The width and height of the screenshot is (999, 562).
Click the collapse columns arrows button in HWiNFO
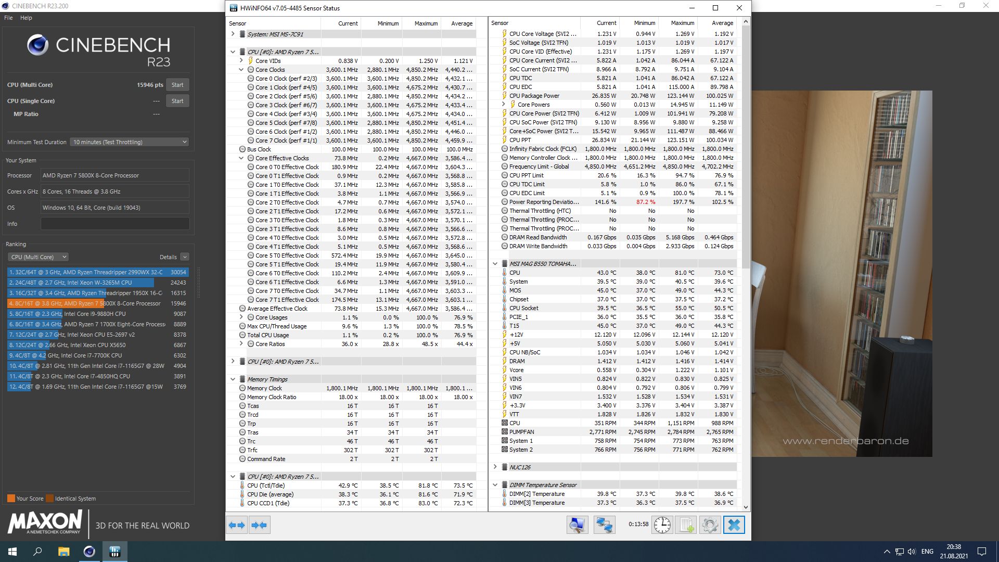(259, 525)
